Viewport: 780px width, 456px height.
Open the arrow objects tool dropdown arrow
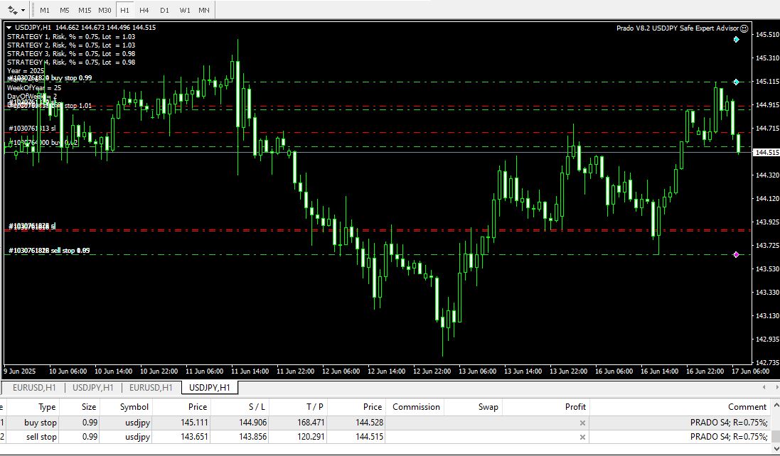click(23, 10)
